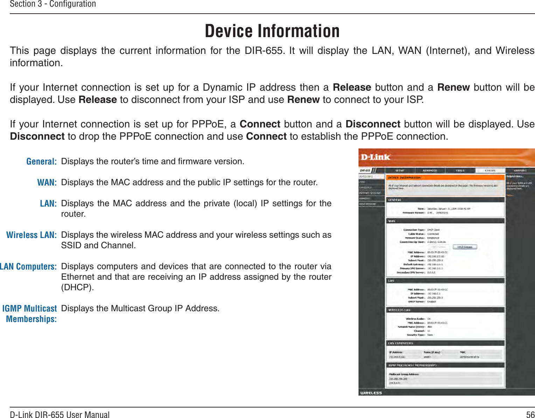Click the Name (if any) column header
Viewport: 535px width, 418px height.
point(432,352)
